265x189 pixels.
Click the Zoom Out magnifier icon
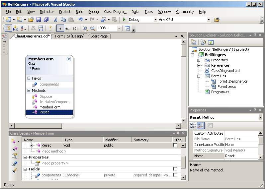tap(93, 28)
